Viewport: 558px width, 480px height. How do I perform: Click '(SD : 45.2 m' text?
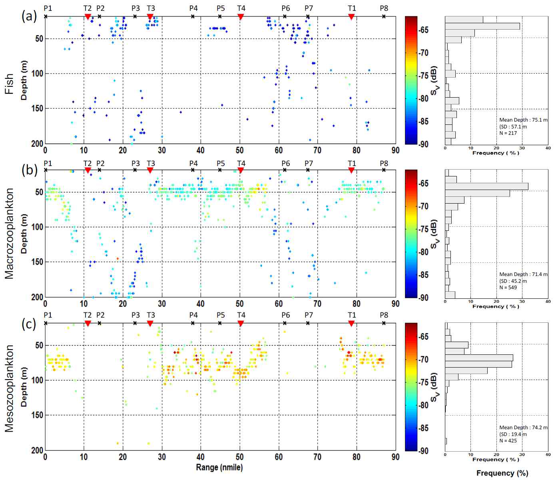pos(513,281)
